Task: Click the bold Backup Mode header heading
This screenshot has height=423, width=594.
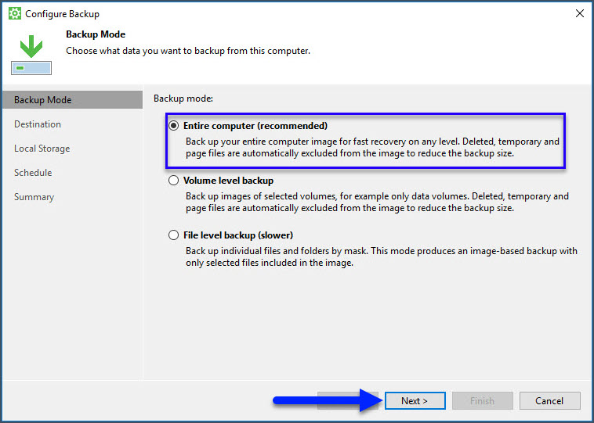Action: point(96,34)
